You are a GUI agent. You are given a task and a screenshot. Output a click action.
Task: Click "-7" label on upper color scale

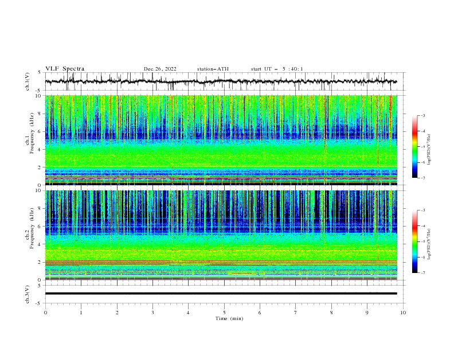[422, 178]
